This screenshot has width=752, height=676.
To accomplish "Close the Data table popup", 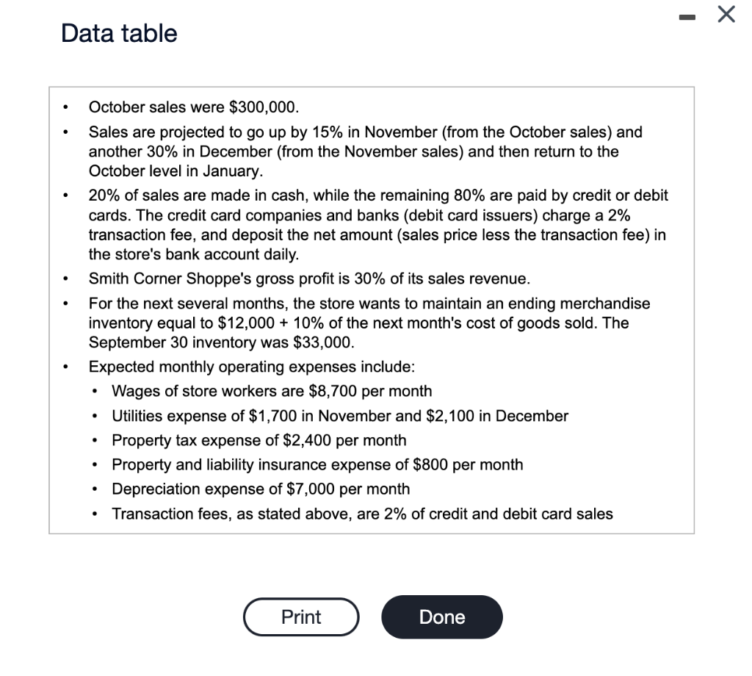I will (726, 14).
